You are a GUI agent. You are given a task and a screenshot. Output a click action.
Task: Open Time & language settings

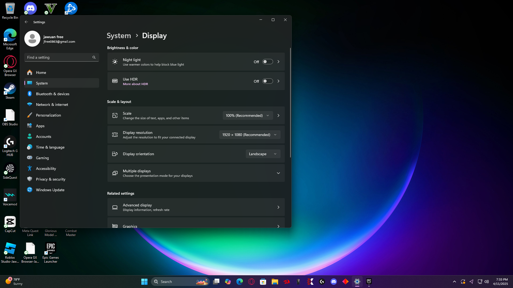62,147
